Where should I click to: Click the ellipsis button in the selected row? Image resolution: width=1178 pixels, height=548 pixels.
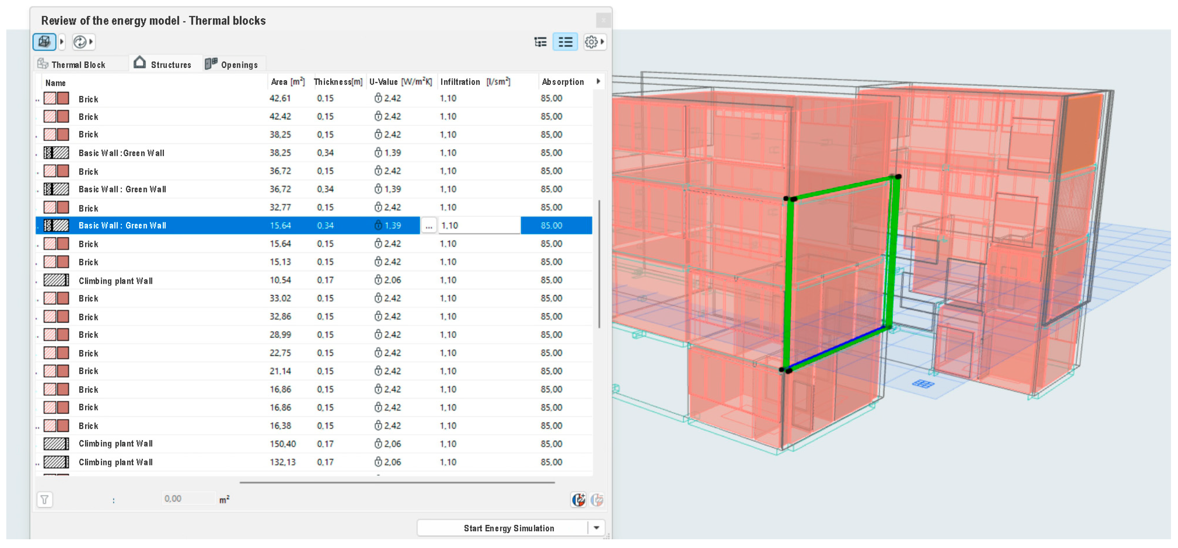(x=429, y=226)
